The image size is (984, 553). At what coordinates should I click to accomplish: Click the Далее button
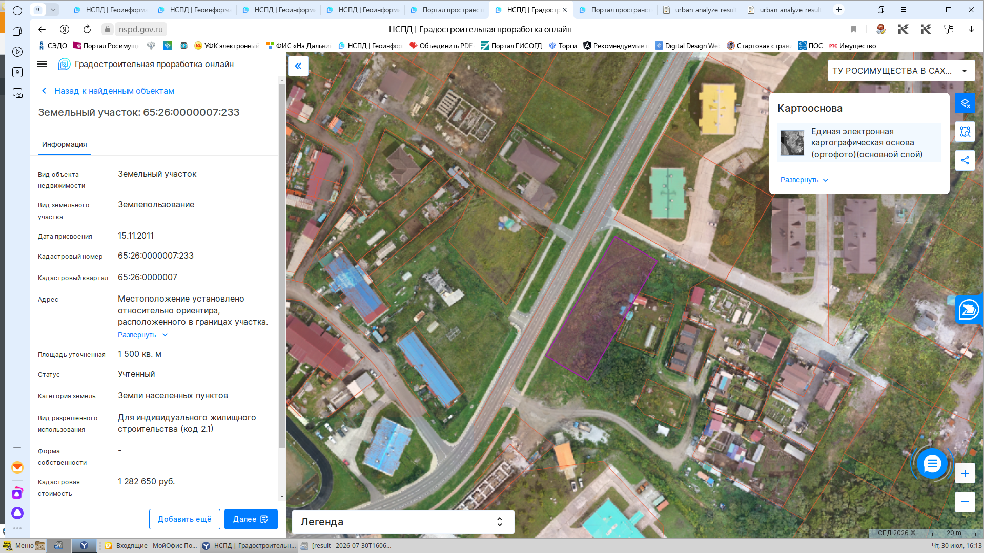(251, 519)
